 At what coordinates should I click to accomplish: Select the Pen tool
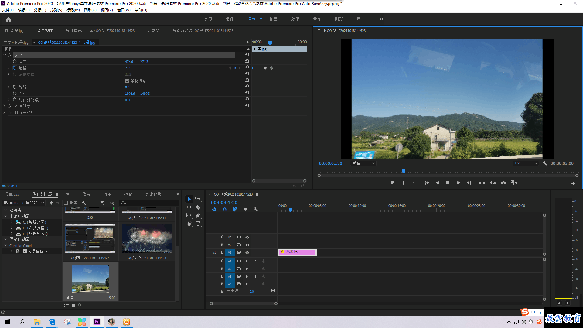pyautogui.click(x=198, y=215)
